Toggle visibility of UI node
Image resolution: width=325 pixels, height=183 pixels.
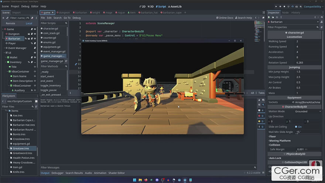click(35, 53)
